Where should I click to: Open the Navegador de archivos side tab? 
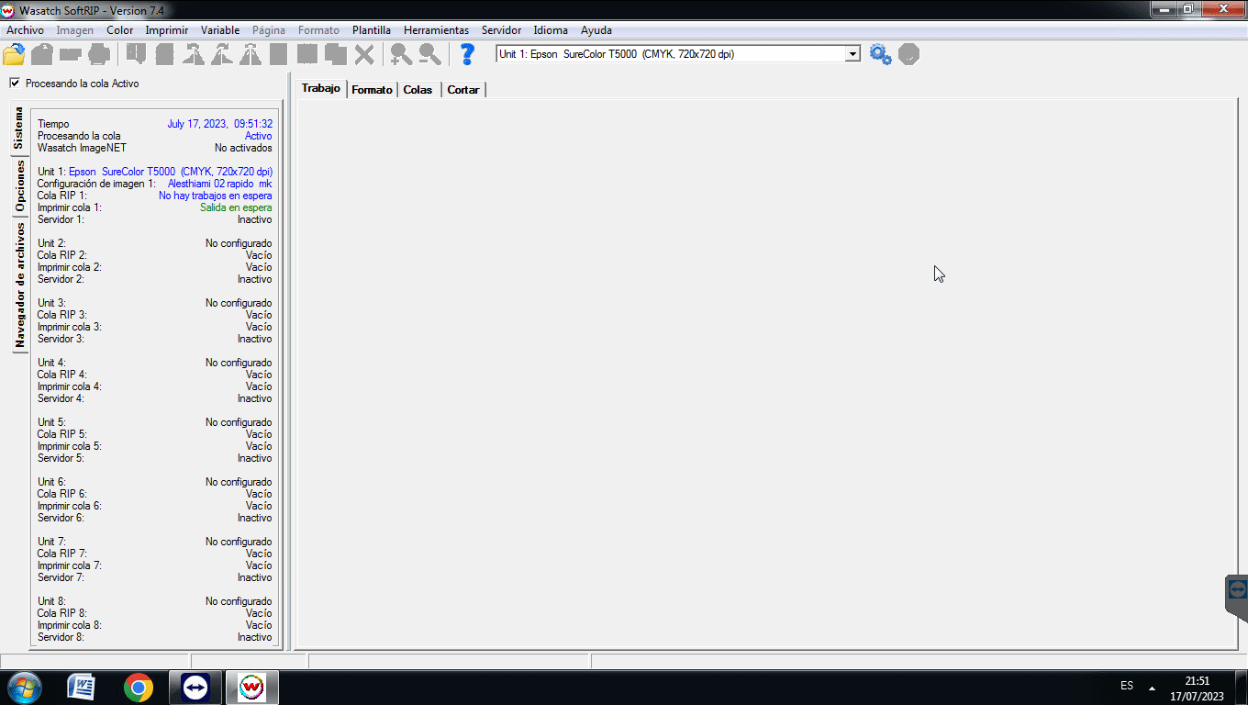coord(19,285)
